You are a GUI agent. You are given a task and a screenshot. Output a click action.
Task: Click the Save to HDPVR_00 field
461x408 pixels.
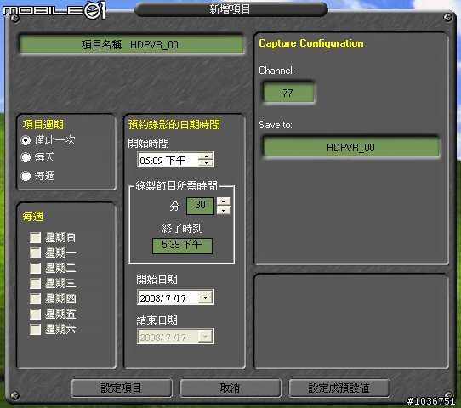[350, 147]
